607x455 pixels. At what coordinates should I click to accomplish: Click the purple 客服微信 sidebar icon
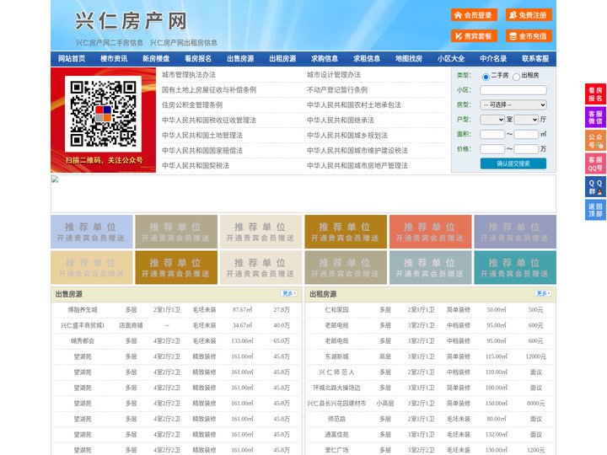[x=595, y=117]
